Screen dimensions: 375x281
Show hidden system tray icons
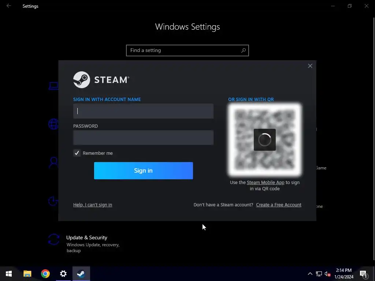tap(310, 274)
